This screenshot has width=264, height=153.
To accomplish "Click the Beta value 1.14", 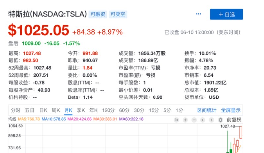I will pyautogui.click(x=88, y=97).
